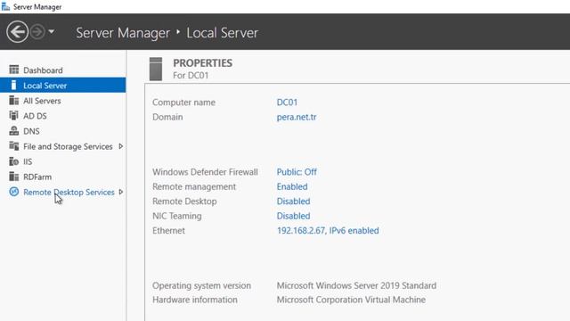The height and width of the screenshot is (321, 570).
Task: Open the IIS role page
Action: point(28,161)
